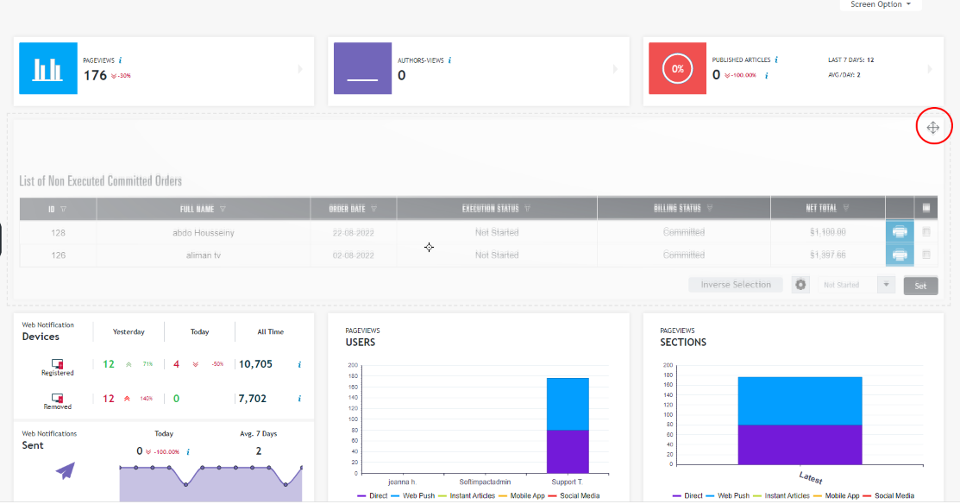The height and width of the screenshot is (504, 960).
Task: Click order ID 128 cell
Action: click(58, 233)
